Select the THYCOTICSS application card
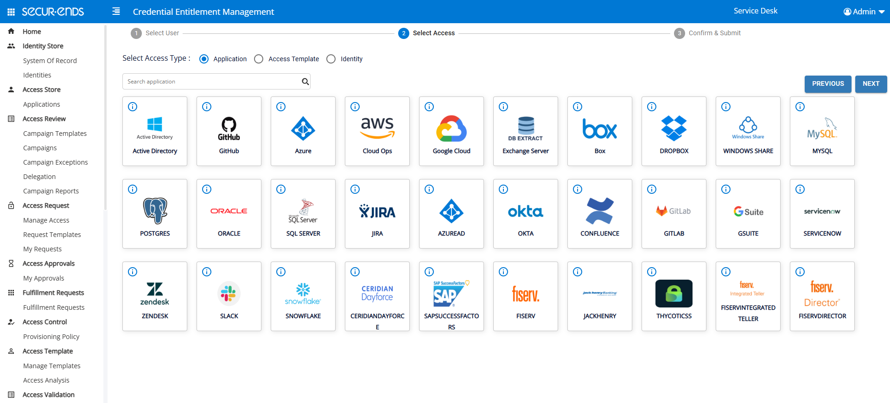The height and width of the screenshot is (403, 890). point(674,296)
